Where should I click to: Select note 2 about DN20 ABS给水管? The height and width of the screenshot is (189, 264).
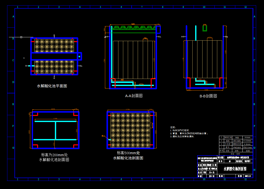tap(189, 133)
